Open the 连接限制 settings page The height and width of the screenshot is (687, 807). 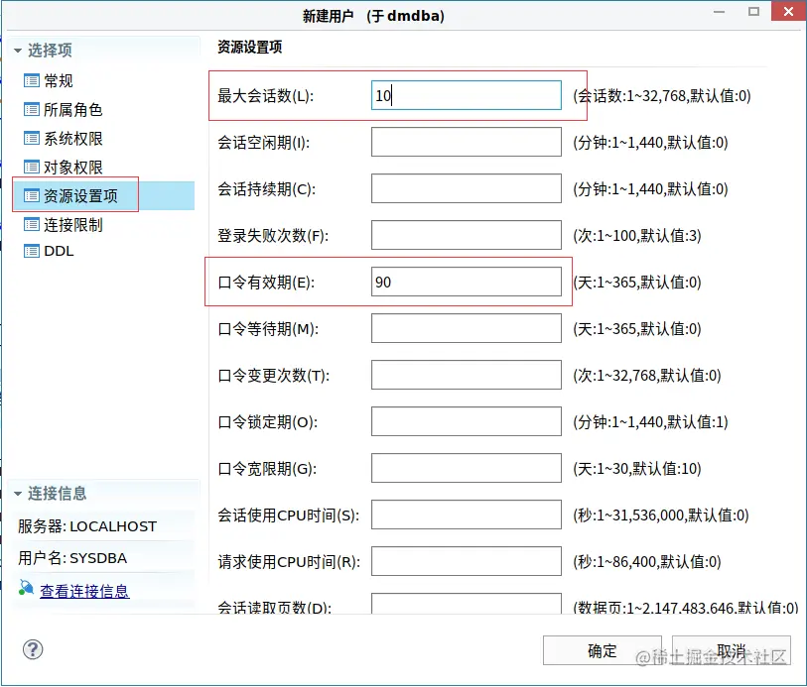pyautogui.click(x=60, y=224)
